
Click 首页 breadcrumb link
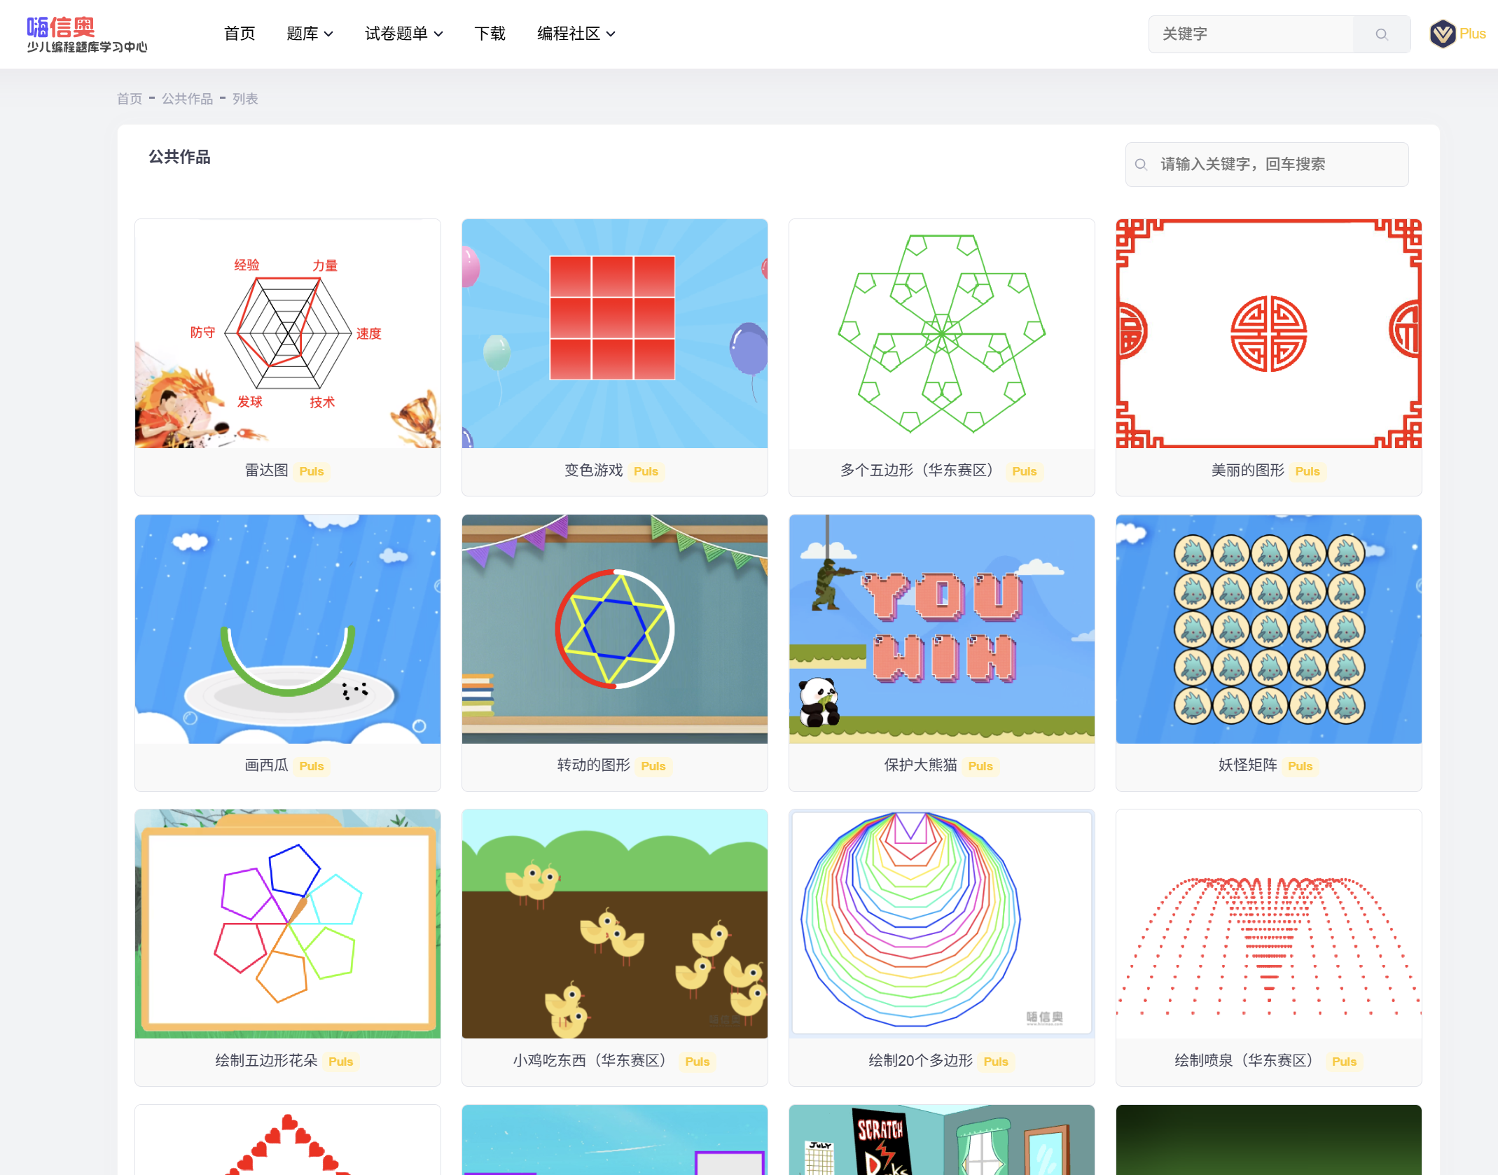[x=130, y=99]
